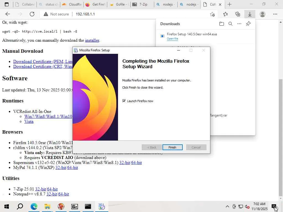Open taskbar search magnifier
This screenshot has width=283, height=212.
coord(20,206)
